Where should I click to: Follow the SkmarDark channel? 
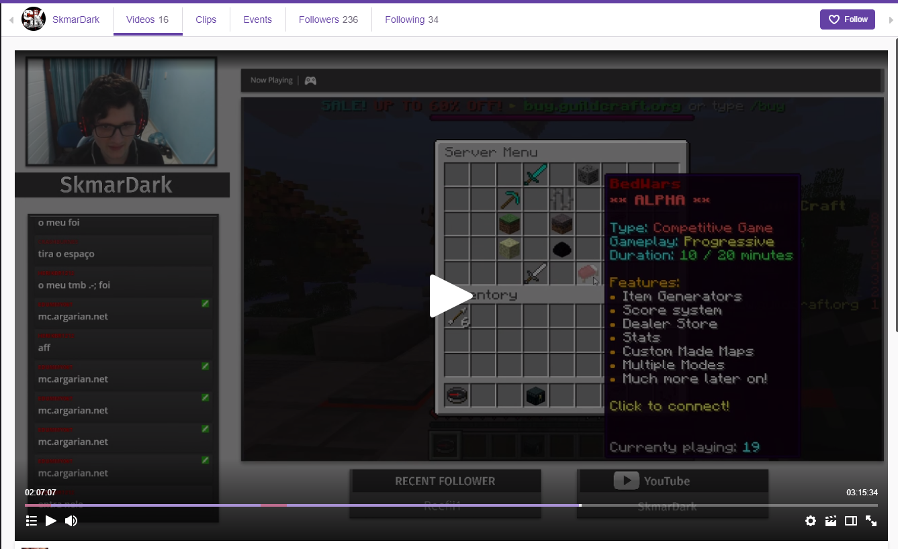(x=847, y=19)
